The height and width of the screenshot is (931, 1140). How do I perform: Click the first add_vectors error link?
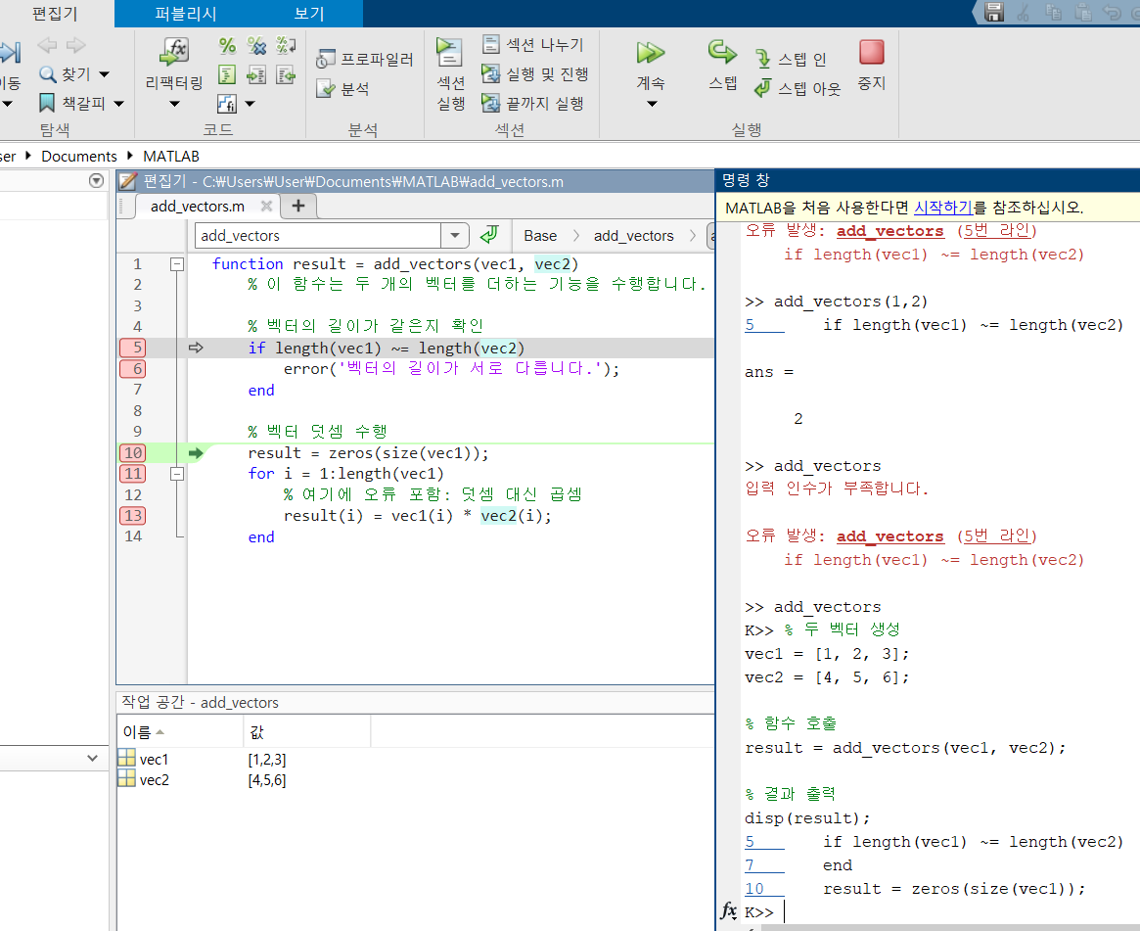(889, 231)
